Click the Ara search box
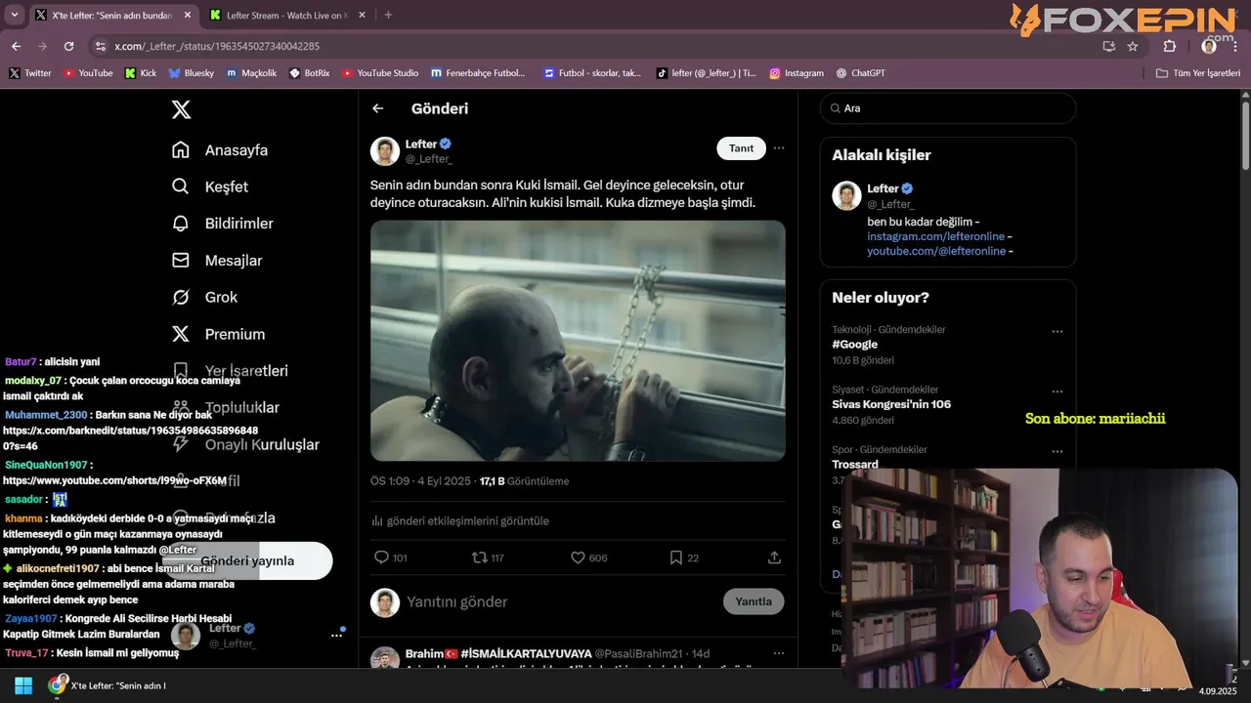The width and height of the screenshot is (1251, 703). pyautogui.click(x=948, y=108)
